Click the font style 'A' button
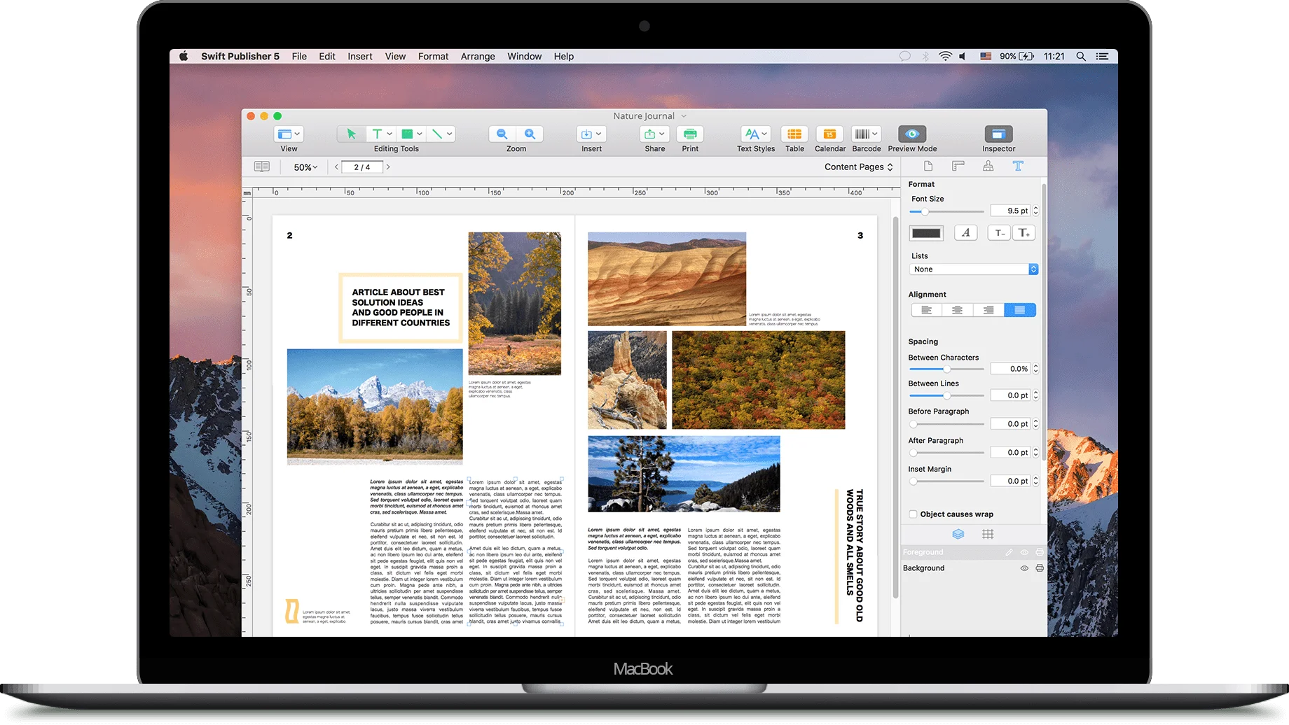1289x725 pixels. pos(966,233)
